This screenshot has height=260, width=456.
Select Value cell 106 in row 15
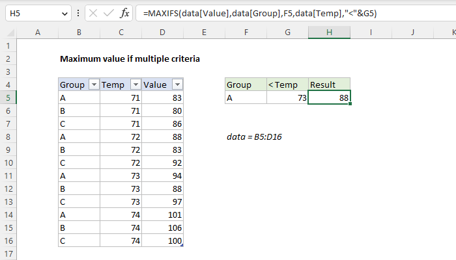[x=163, y=227]
